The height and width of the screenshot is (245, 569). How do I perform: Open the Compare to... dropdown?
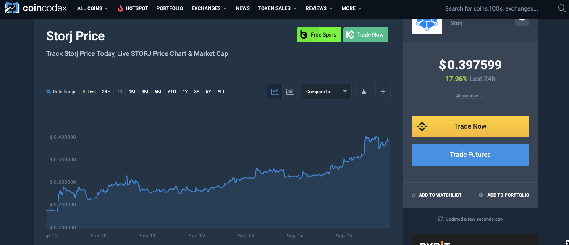click(x=326, y=91)
